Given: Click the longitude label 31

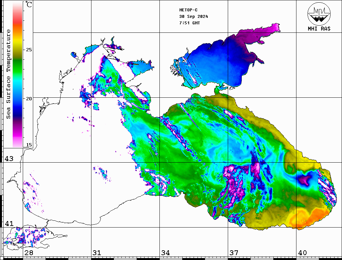Looking at the screenshot, I should pyautogui.click(x=97, y=253).
